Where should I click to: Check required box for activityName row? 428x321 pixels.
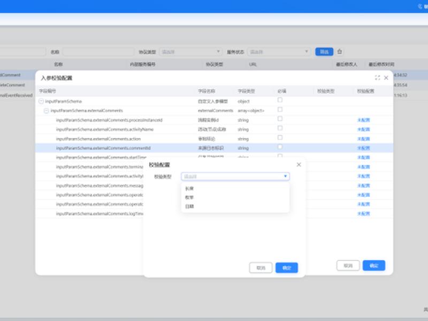pyautogui.click(x=280, y=128)
